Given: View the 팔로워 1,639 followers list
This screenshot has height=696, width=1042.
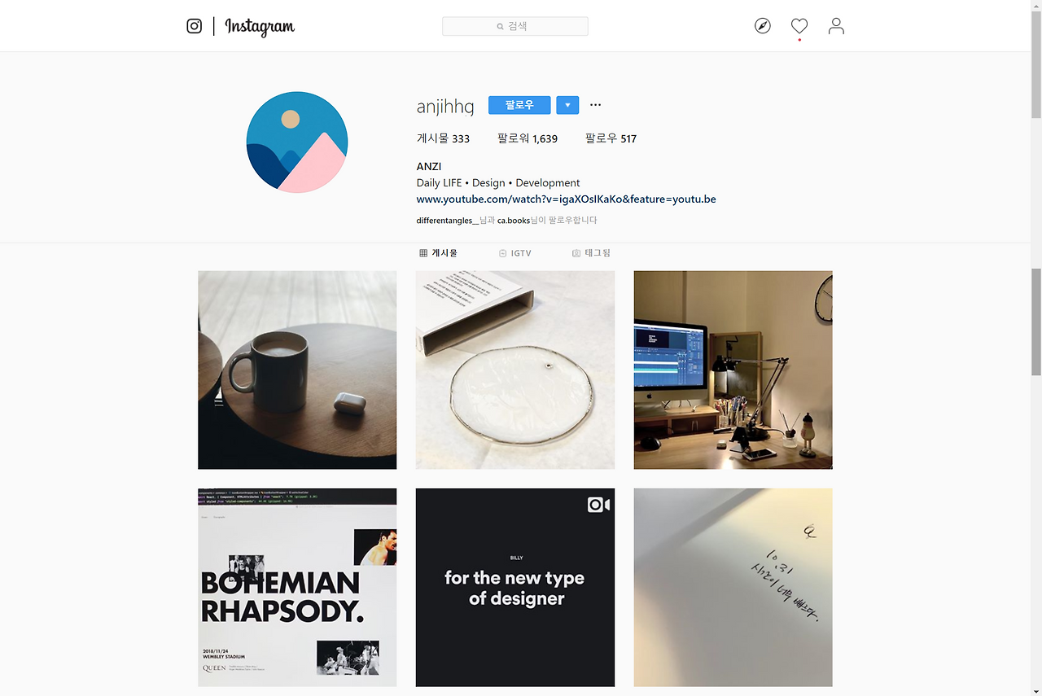Looking at the screenshot, I should [528, 138].
